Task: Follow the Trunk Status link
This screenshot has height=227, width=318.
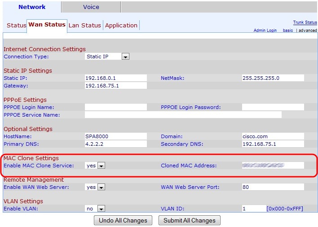Action: tap(305, 22)
